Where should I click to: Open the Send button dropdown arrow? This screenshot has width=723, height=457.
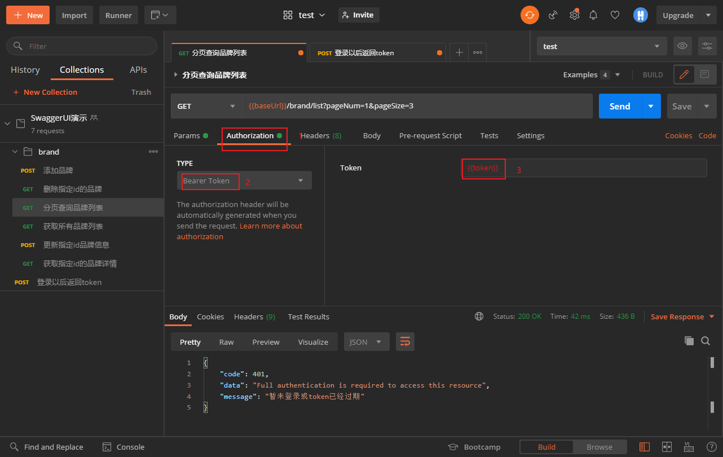(651, 106)
